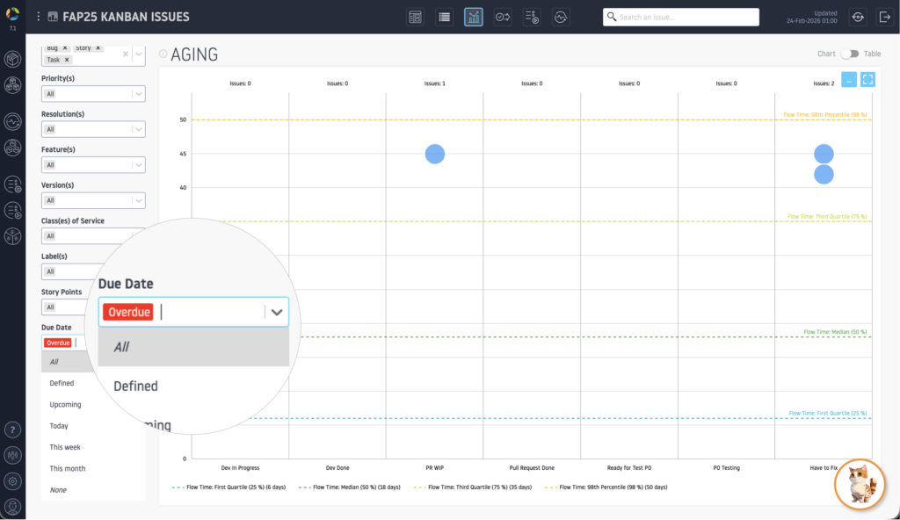This screenshot has width=900, height=520.
Task: Click the sync refresh icon near Updated
Action: 858,17
